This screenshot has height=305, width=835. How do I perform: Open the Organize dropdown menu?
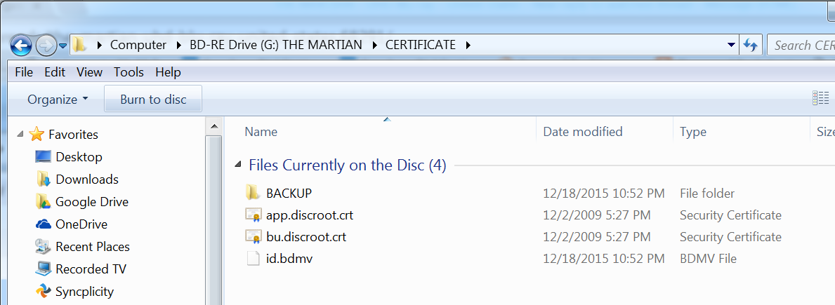[x=58, y=100]
